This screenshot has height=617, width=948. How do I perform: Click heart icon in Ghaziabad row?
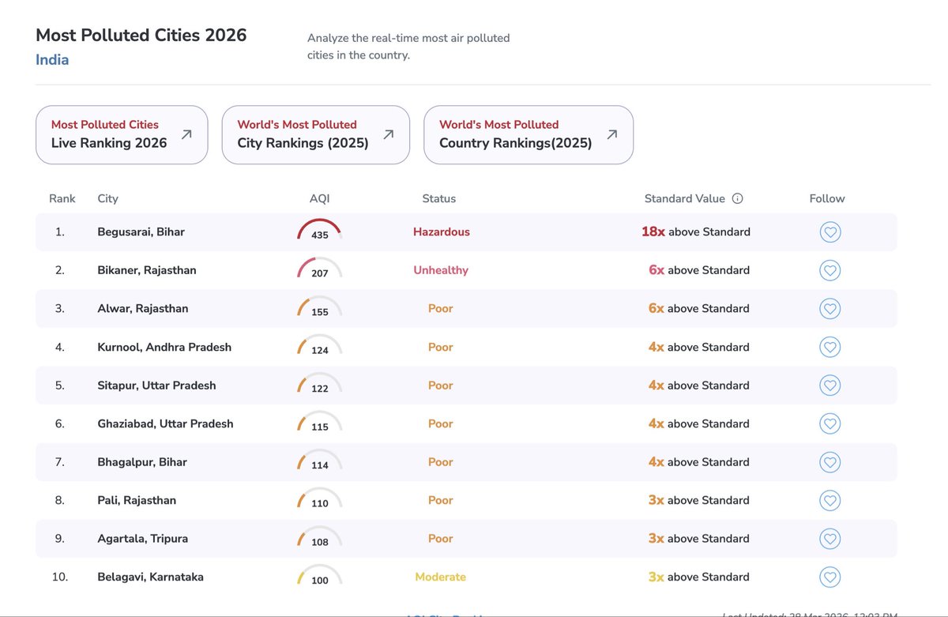coord(829,423)
